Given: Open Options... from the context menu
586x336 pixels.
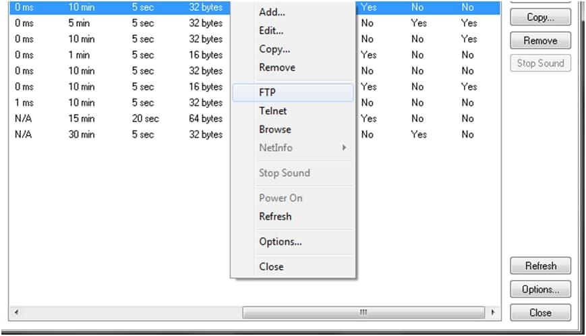Looking at the screenshot, I should tap(280, 242).
